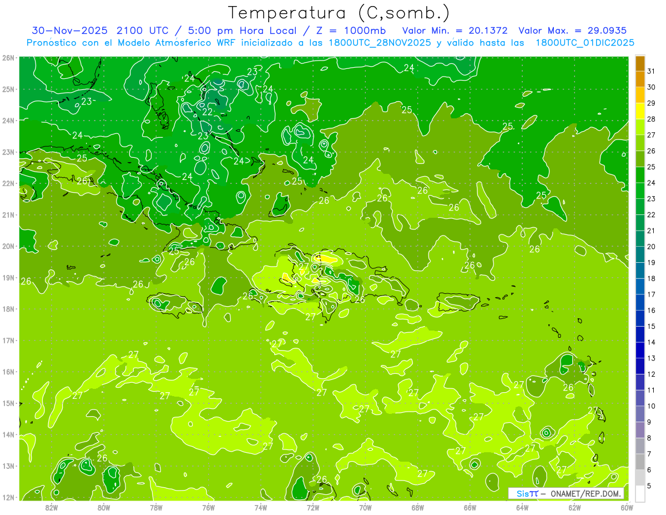This screenshot has width=666, height=515.
Task: Click the yellow color bar segment between 28 and 29
Action: pyautogui.click(x=640, y=111)
